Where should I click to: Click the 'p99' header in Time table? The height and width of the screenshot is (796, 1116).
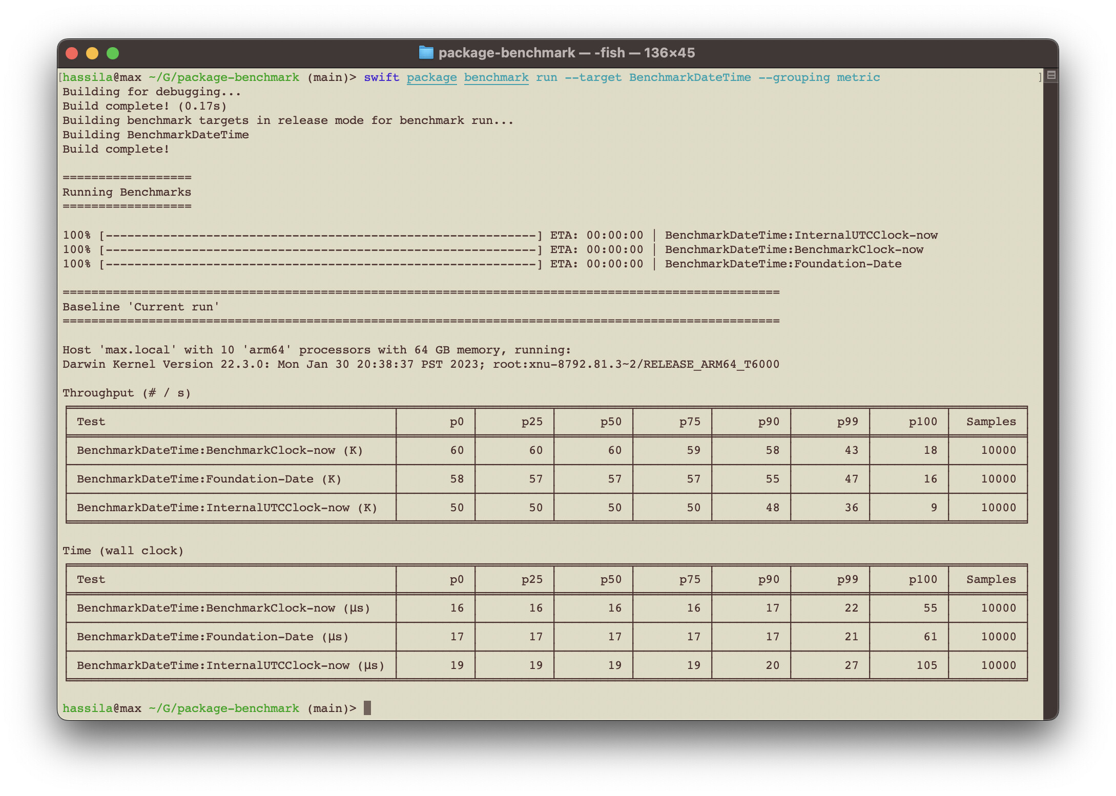[848, 579]
